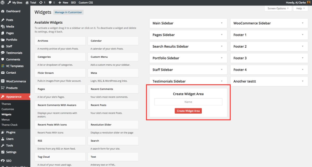Open Custom CSS from the admin bar

(x=86, y=3)
